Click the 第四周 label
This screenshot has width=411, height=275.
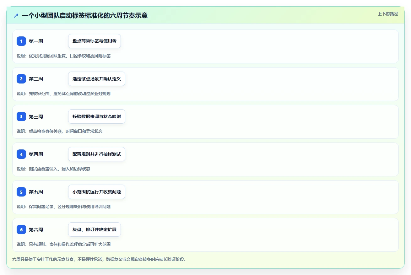pos(36,154)
